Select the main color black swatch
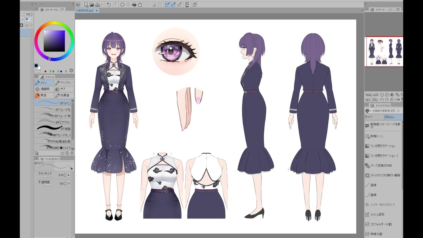 pos(36,66)
